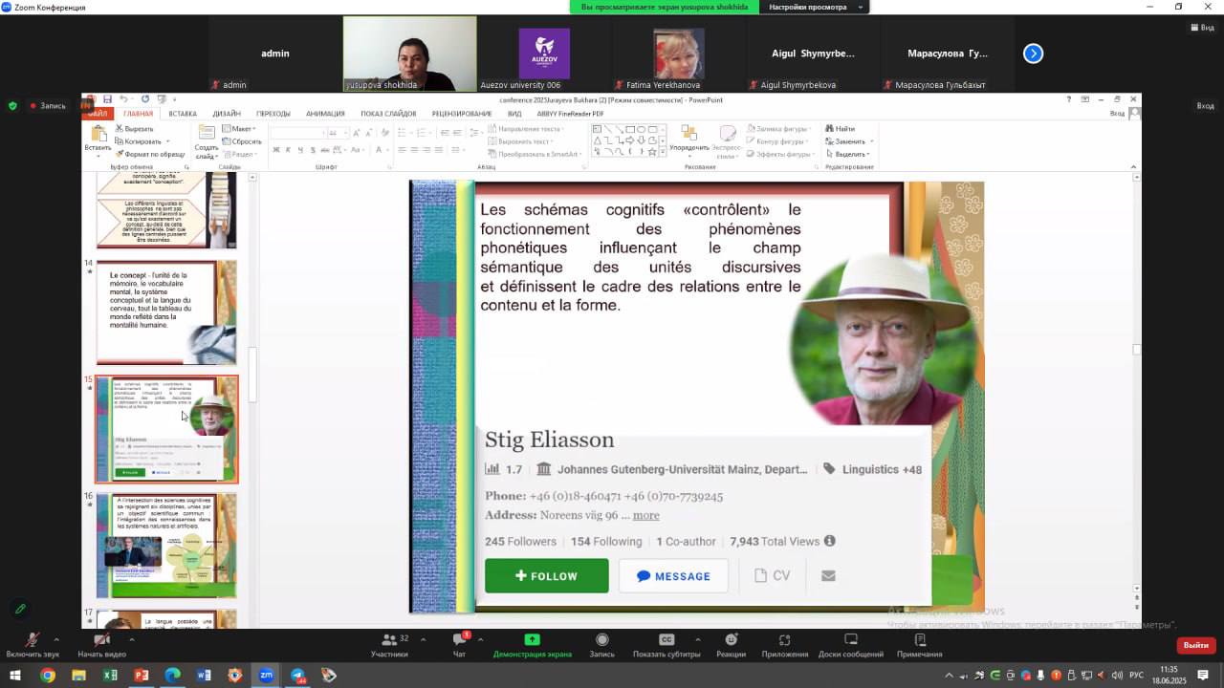Open Заливка фигуры shape fill dropdown
1224x688 pixels.
coord(780,128)
